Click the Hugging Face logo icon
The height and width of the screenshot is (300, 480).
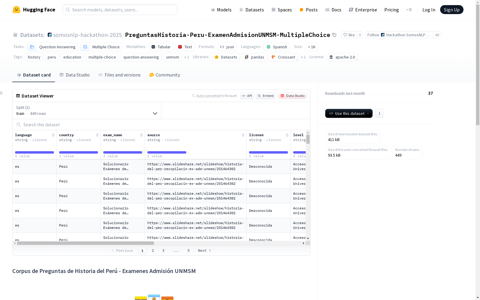click(x=16, y=10)
